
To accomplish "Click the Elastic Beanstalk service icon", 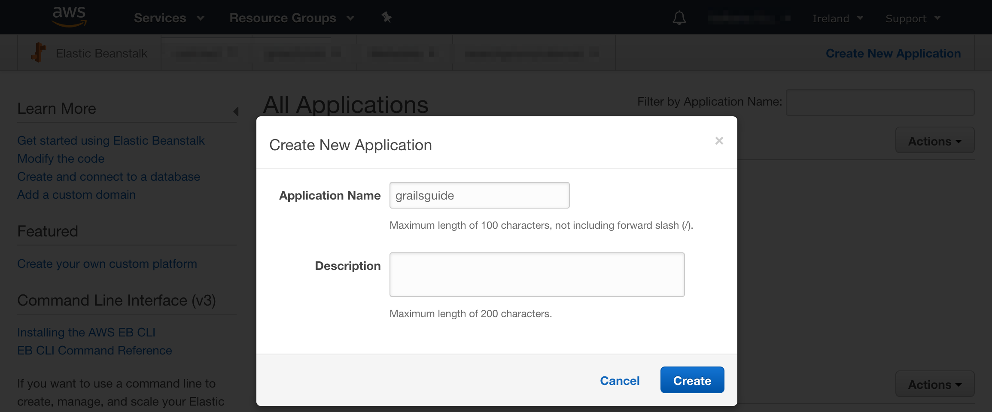I will tap(39, 52).
